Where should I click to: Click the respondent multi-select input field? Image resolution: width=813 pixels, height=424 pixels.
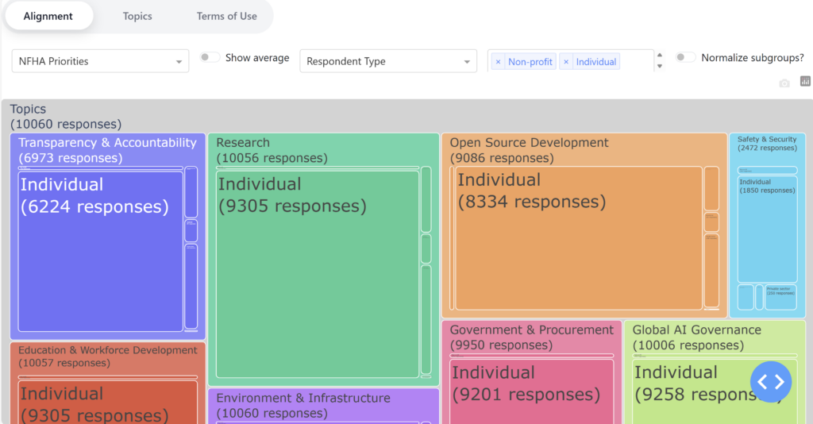coord(635,61)
